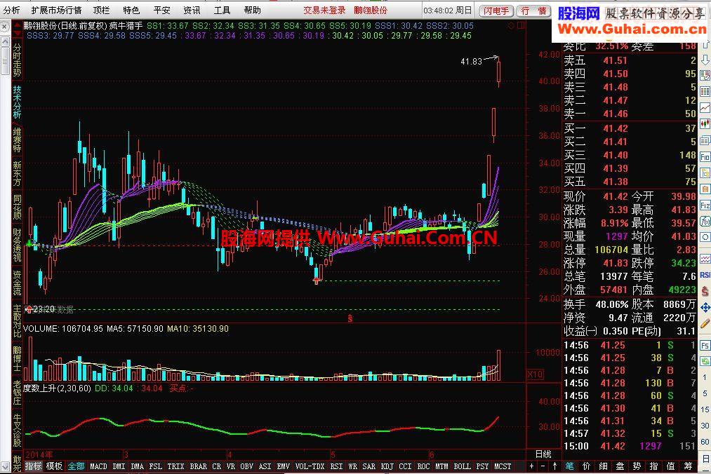Screen dimensions: 711x474
Task: Select the 日 daily period button
Action: 705,458
